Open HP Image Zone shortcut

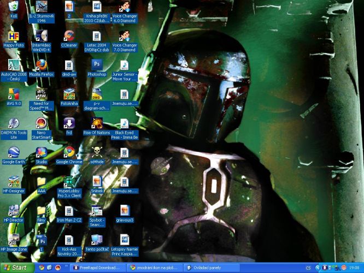tap(14, 243)
